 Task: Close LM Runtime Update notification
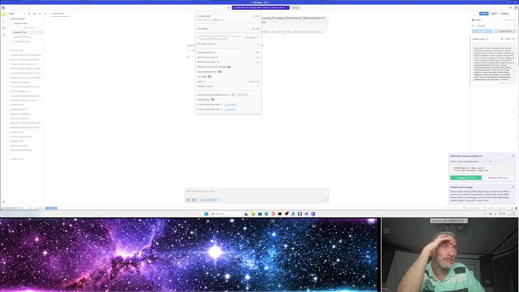pos(513,156)
